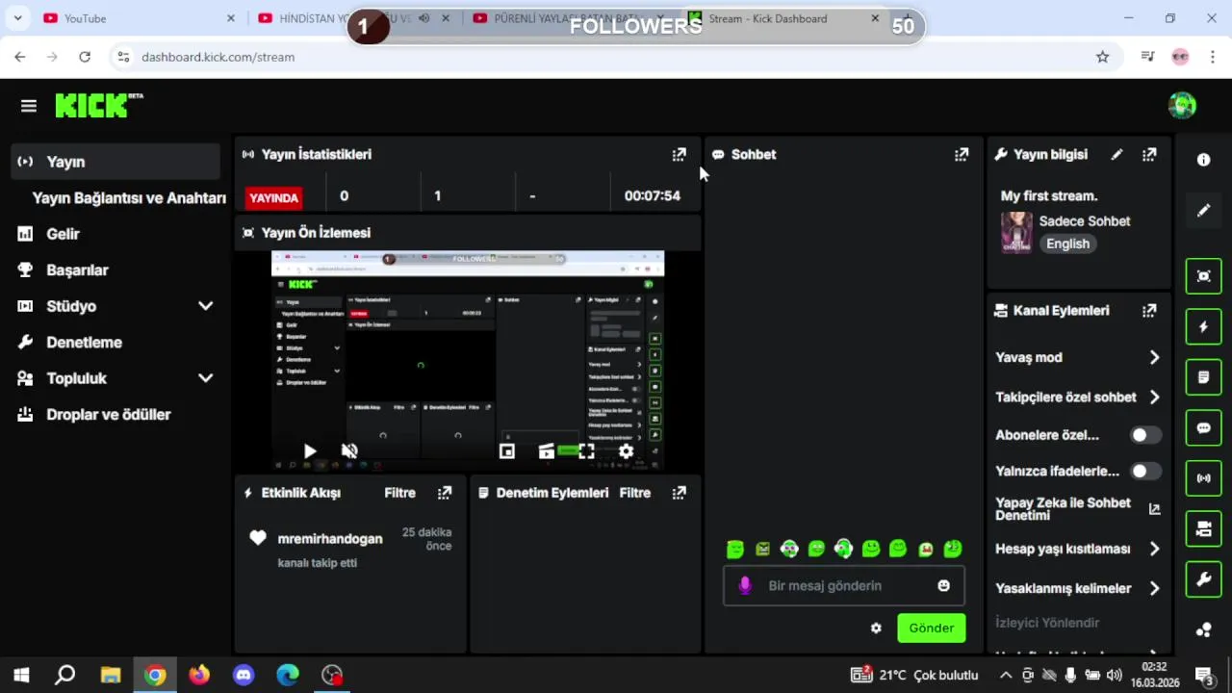Screen dimensions: 1232x693
Task: Reload the page in browser
Action: click(85, 57)
